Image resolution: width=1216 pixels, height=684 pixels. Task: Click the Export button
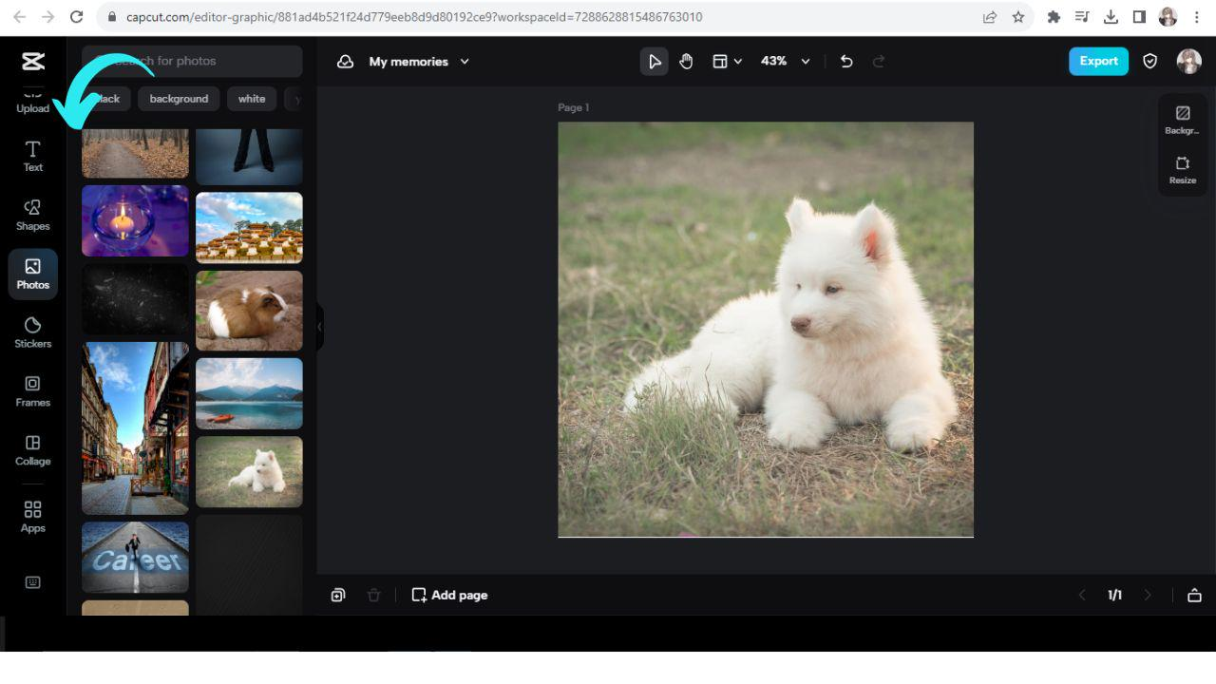[1098, 61]
